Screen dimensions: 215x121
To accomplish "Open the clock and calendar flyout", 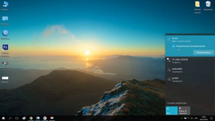I will click(x=204, y=118).
